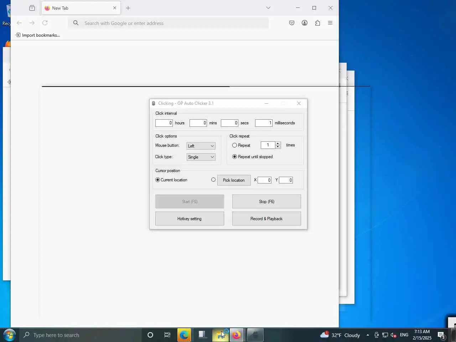Image resolution: width=456 pixels, height=342 pixels.
Task: Open the weather 32°F Cloudy widget
Action: 340,335
